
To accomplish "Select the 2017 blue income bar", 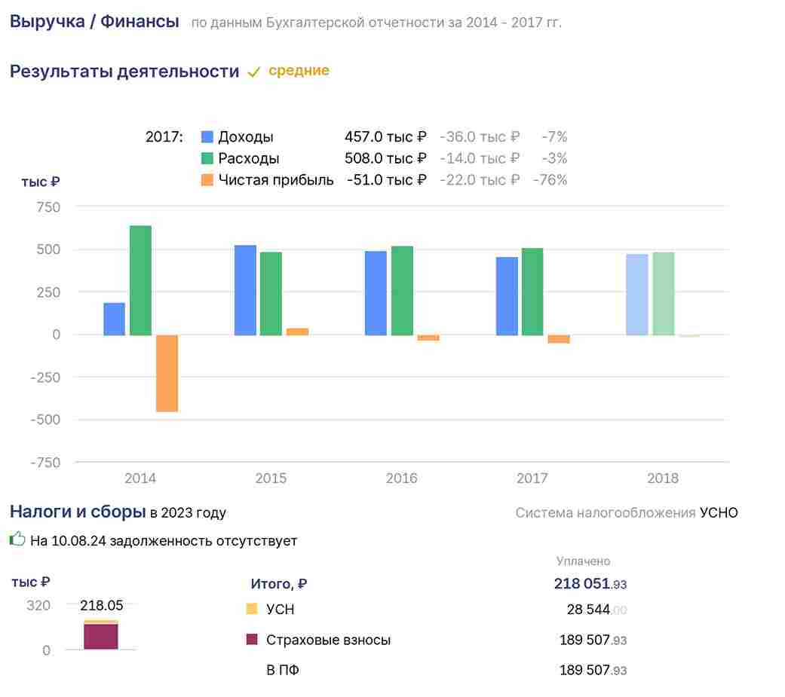I will click(507, 296).
